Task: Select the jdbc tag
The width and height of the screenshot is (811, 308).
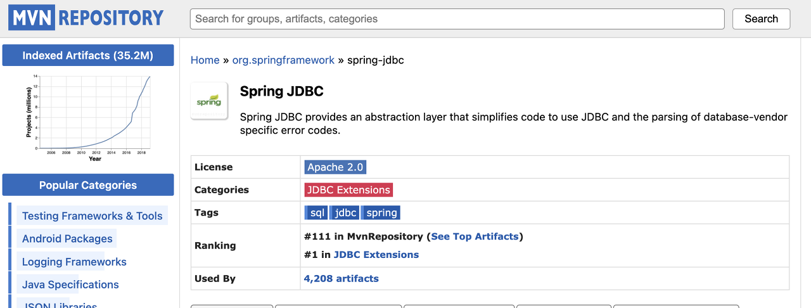Action: pos(345,213)
